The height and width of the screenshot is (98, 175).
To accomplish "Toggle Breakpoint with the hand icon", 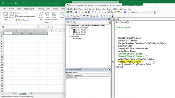I will [91, 16].
